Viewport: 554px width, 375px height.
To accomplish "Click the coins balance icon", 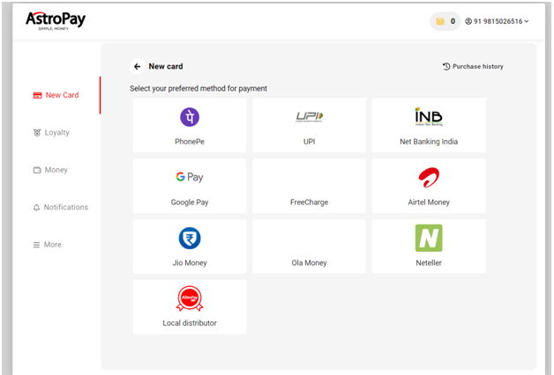I will pos(440,21).
